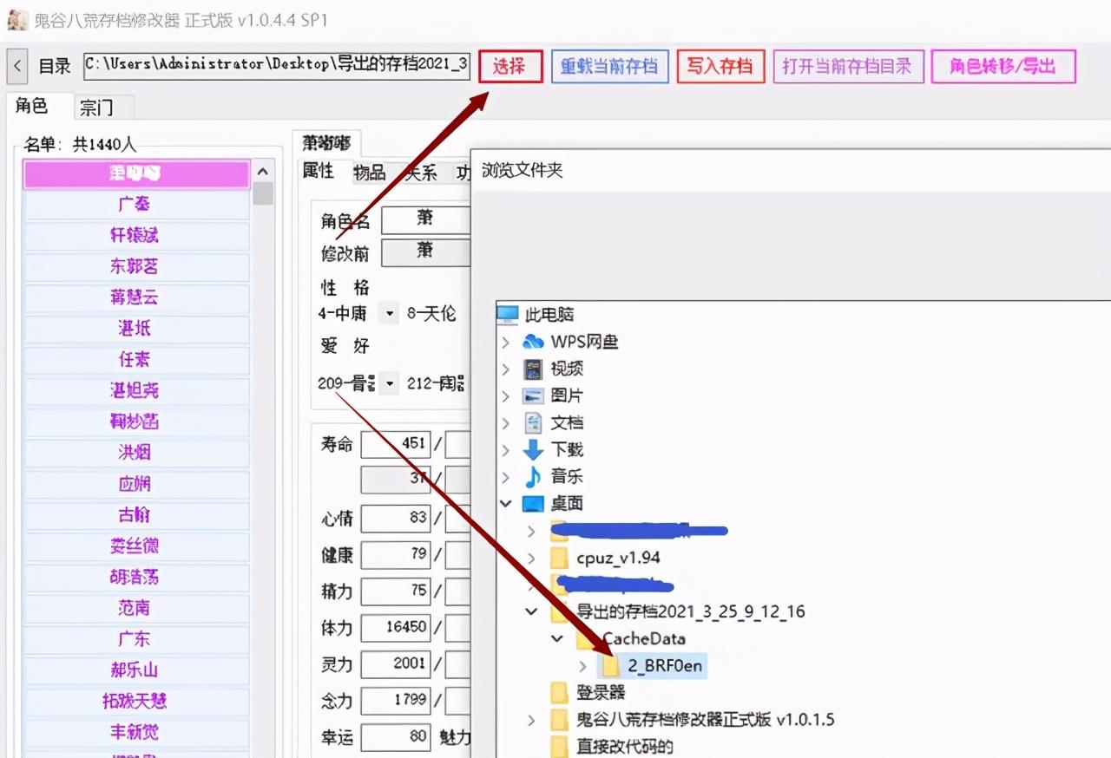
Task: Expand the 下载 tree node
Action: [x=506, y=449]
